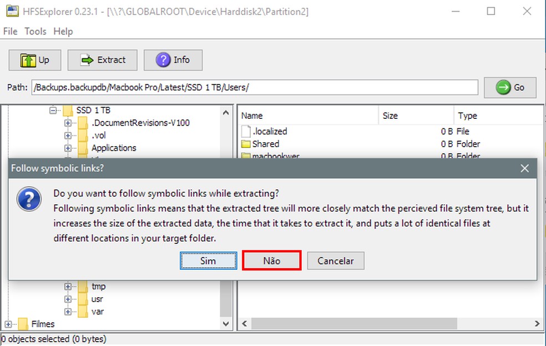
Task: Collapse the SSD 1 TB tree node
Action: [x=53, y=111]
